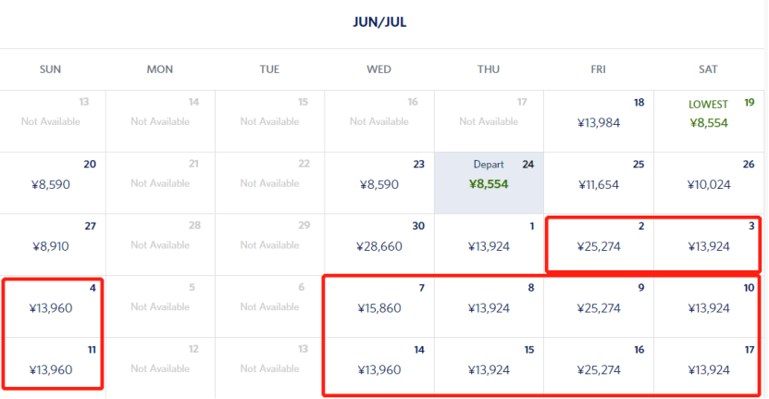Choose the lowest fare on June 19
Viewport: 769px width, 399px height.
708,122
